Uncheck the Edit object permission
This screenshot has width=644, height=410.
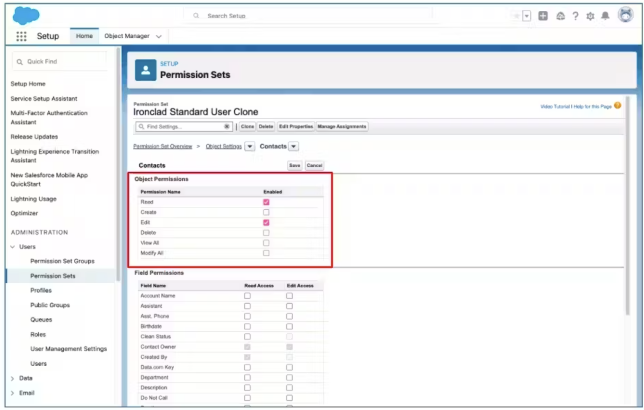click(266, 223)
